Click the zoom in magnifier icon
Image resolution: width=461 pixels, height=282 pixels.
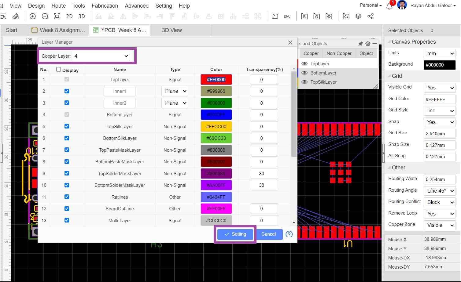(33, 16)
